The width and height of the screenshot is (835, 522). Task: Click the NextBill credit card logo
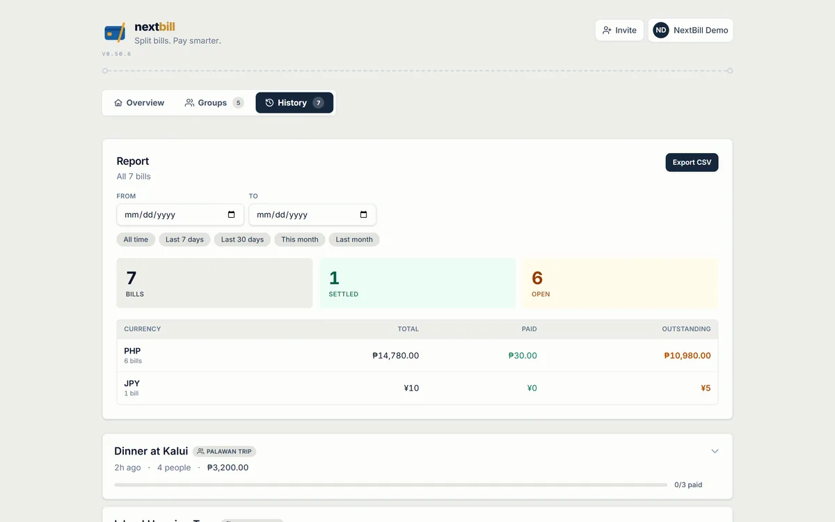(115, 32)
